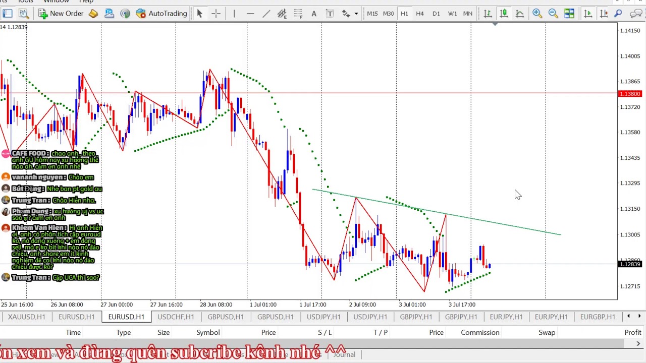The height and width of the screenshot is (363, 646).
Task: Click the Swap column header
Action: click(547, 332)
